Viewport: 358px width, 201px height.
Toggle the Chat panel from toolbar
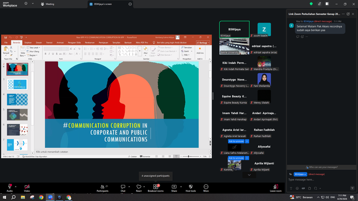[123, 188]
